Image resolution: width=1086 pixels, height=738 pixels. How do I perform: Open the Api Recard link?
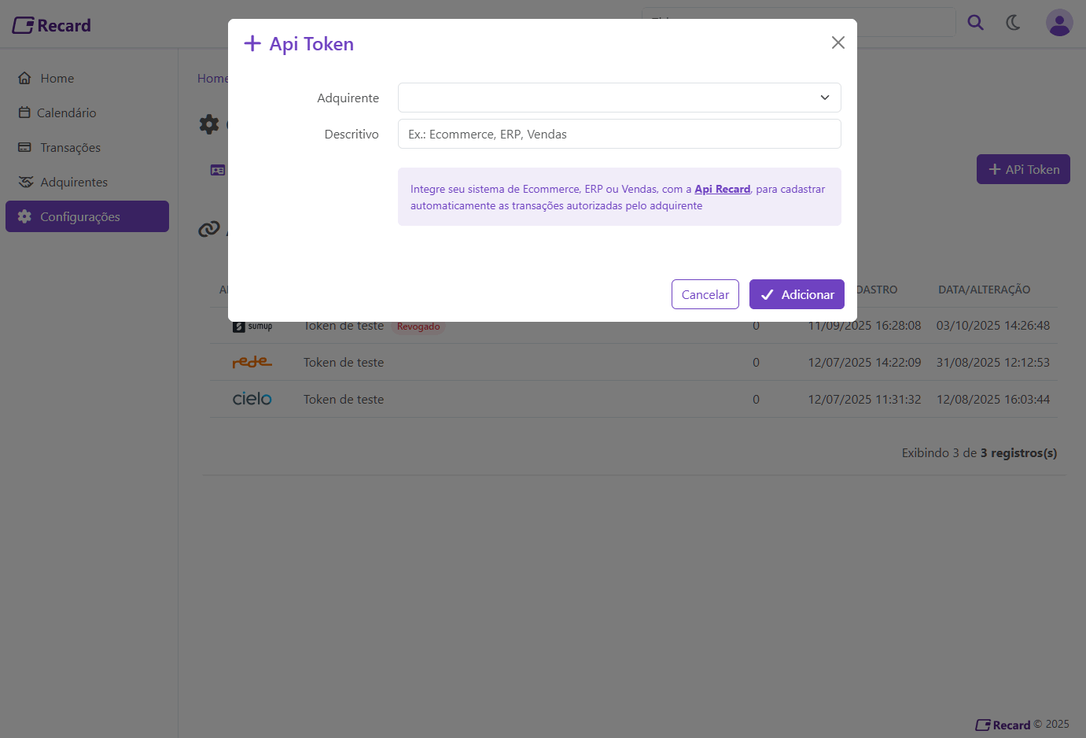[722, 189]
